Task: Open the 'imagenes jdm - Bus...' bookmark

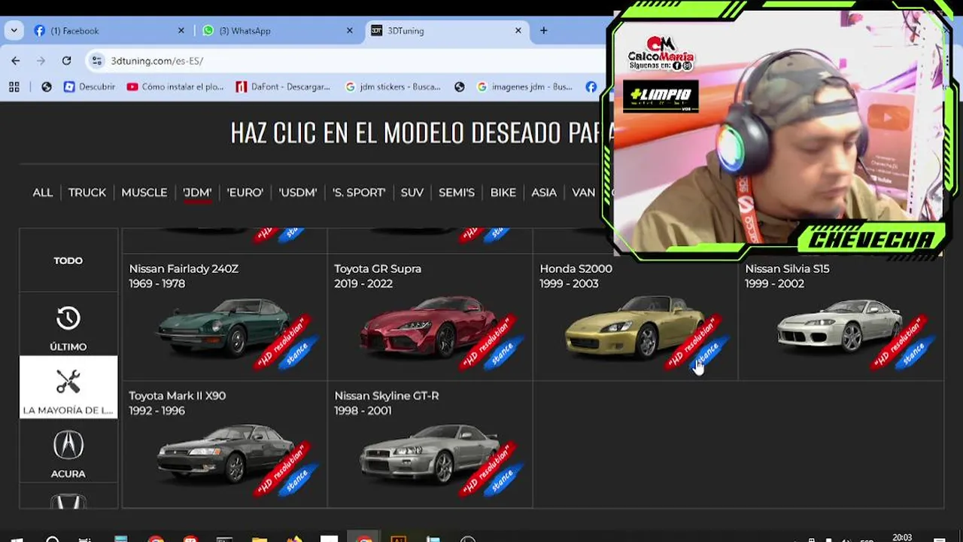Action: [524, 87]
